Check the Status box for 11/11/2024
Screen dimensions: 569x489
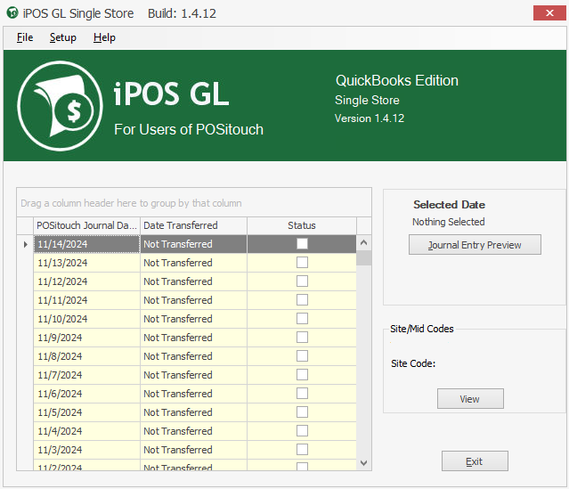[x=302, y=300]
